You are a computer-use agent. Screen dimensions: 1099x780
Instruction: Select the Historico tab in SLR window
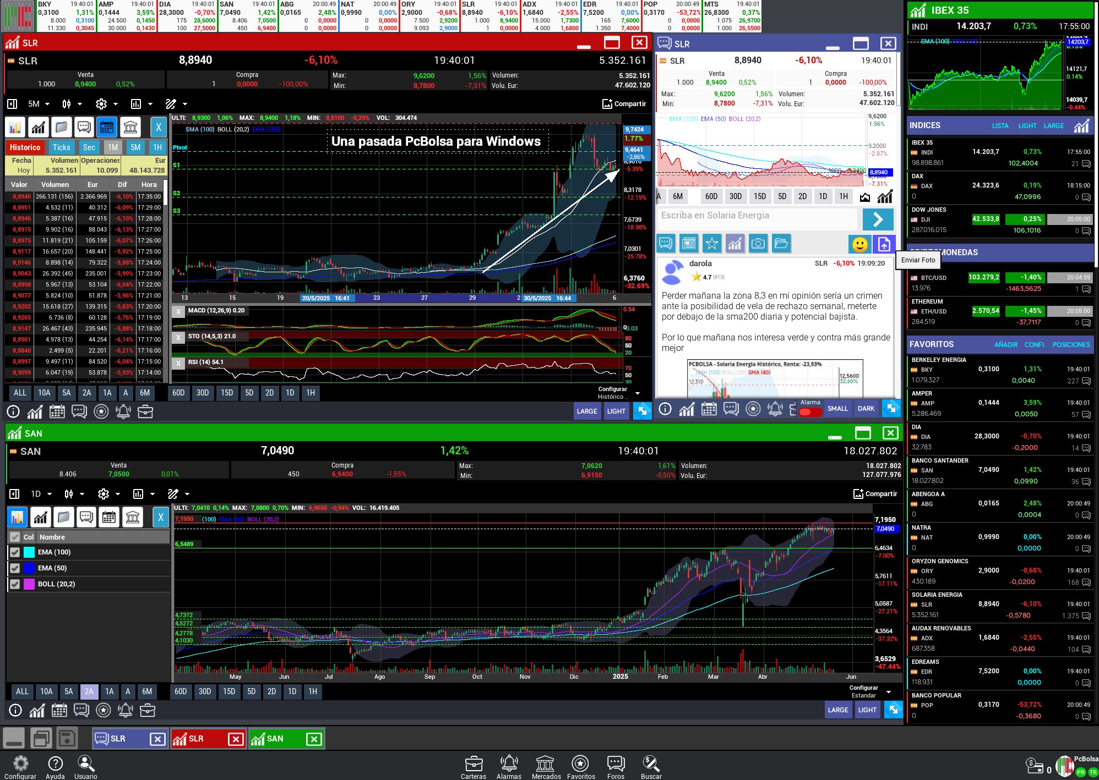pos(25,147)
